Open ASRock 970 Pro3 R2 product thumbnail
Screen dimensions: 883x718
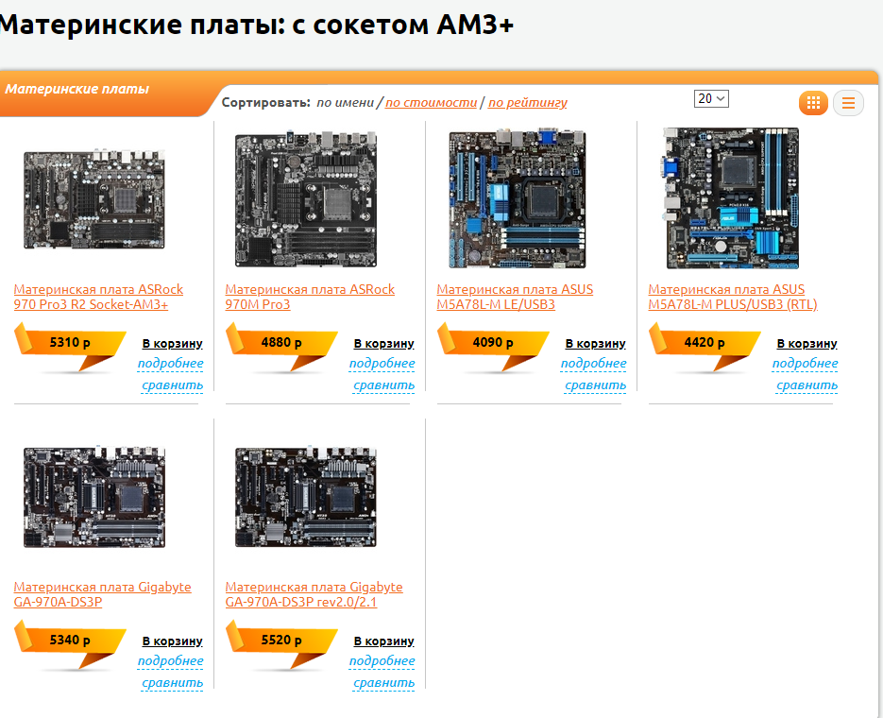[x=94, y=198]
